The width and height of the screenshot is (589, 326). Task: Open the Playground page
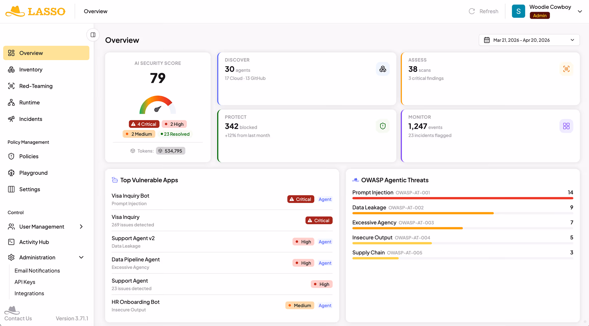coord(46,173)
